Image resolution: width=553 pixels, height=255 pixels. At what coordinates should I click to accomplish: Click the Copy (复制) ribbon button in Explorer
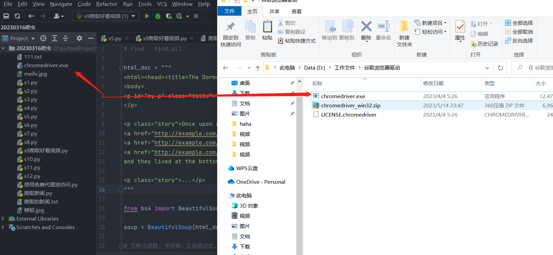point(250,30)
